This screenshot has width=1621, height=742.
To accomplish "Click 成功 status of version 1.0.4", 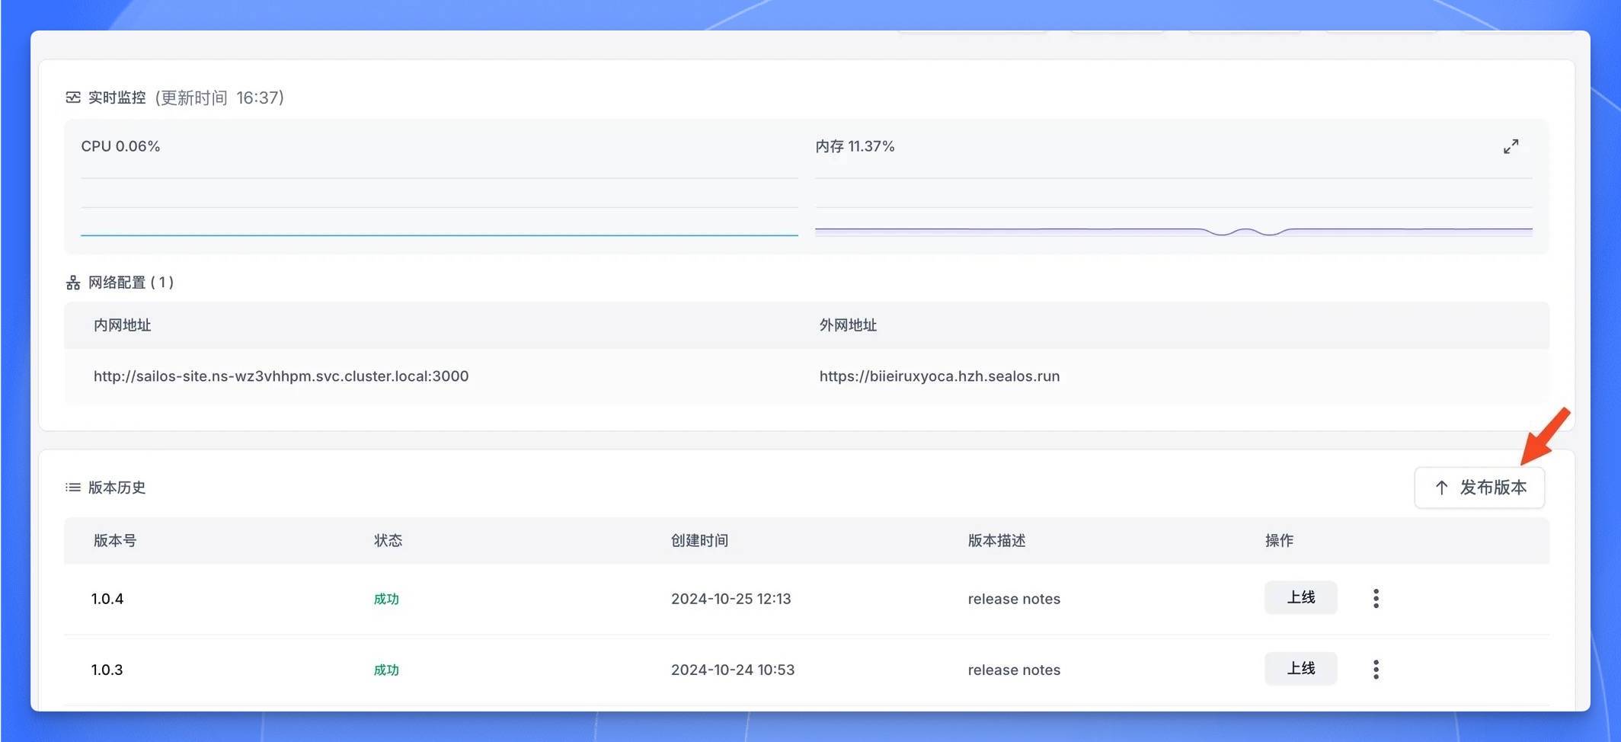I will pyautogui.click(x=386, y=599).
